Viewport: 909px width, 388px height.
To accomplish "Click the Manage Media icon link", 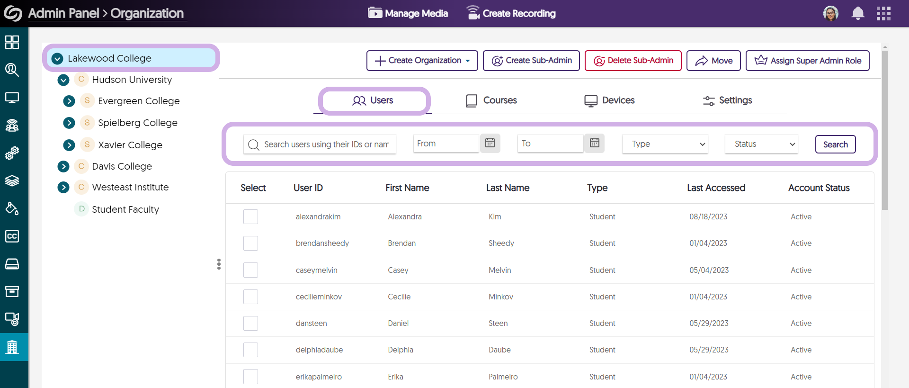I will pos(408,13).
